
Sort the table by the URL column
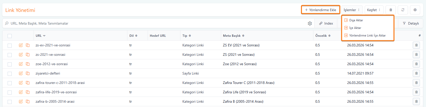pos(40,36)
